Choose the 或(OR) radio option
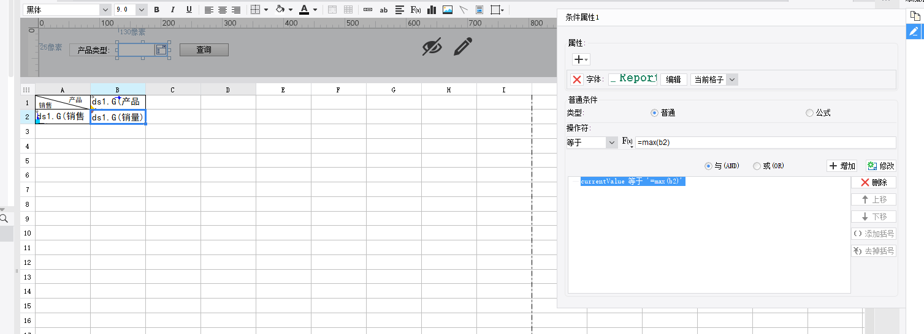The image size is (924, 334). 757,166
